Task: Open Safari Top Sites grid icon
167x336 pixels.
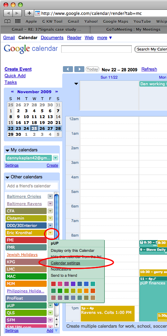Action: pos(18,21)
